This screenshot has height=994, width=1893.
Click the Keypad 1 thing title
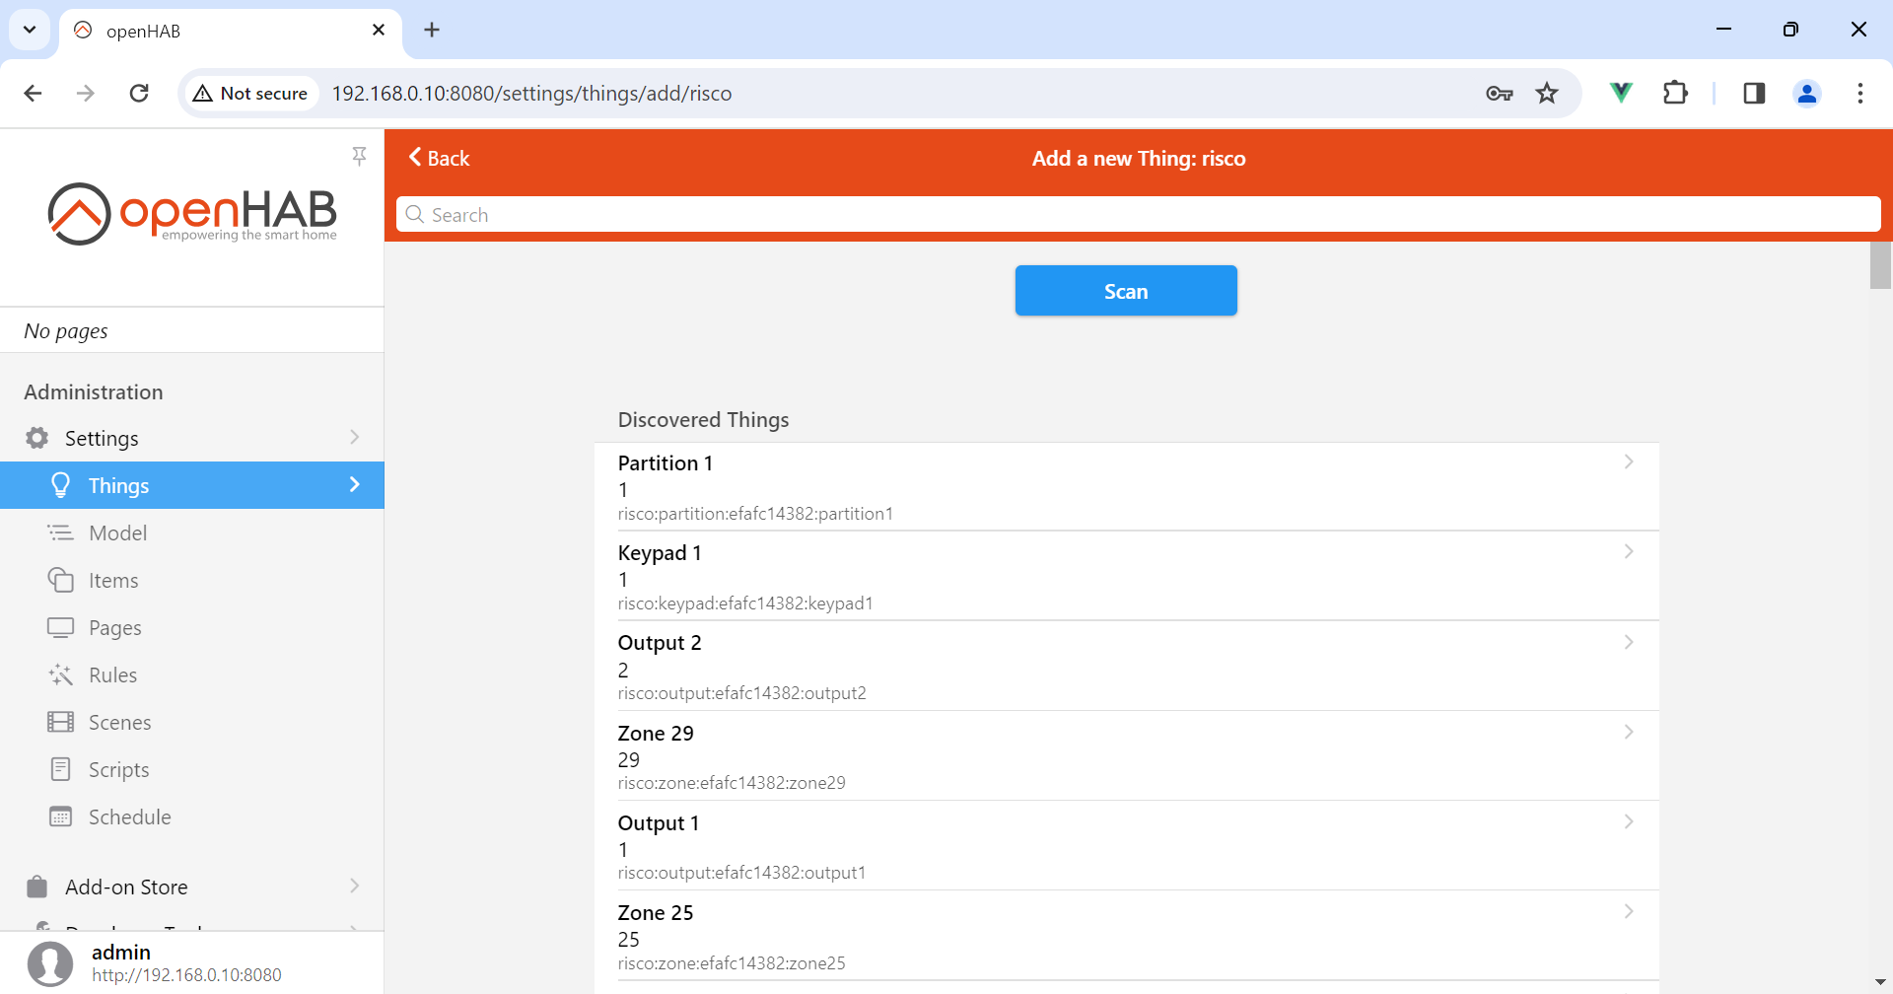660,552
